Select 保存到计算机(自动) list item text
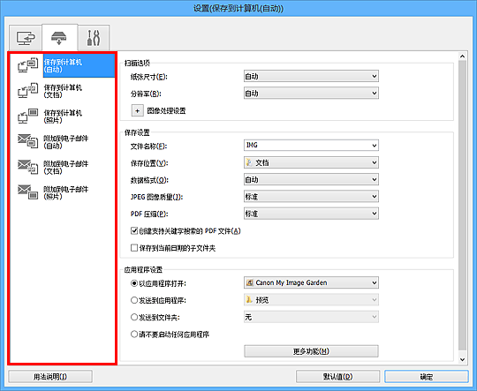The width and height of the screenshot is (477, 391). [63, 65]
